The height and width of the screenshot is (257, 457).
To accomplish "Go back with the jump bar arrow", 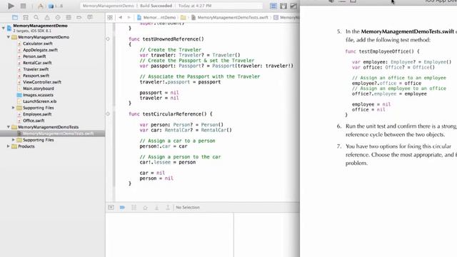I will [121, 18].
